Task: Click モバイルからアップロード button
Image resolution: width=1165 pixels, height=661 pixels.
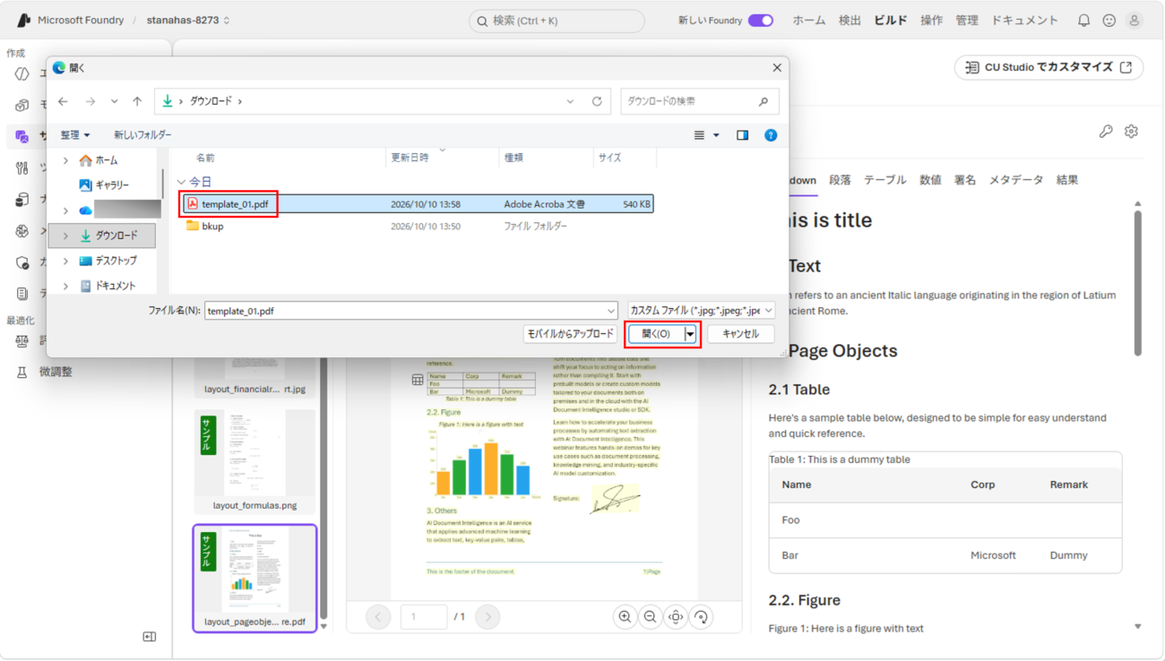Action: (x=570, y=334)
